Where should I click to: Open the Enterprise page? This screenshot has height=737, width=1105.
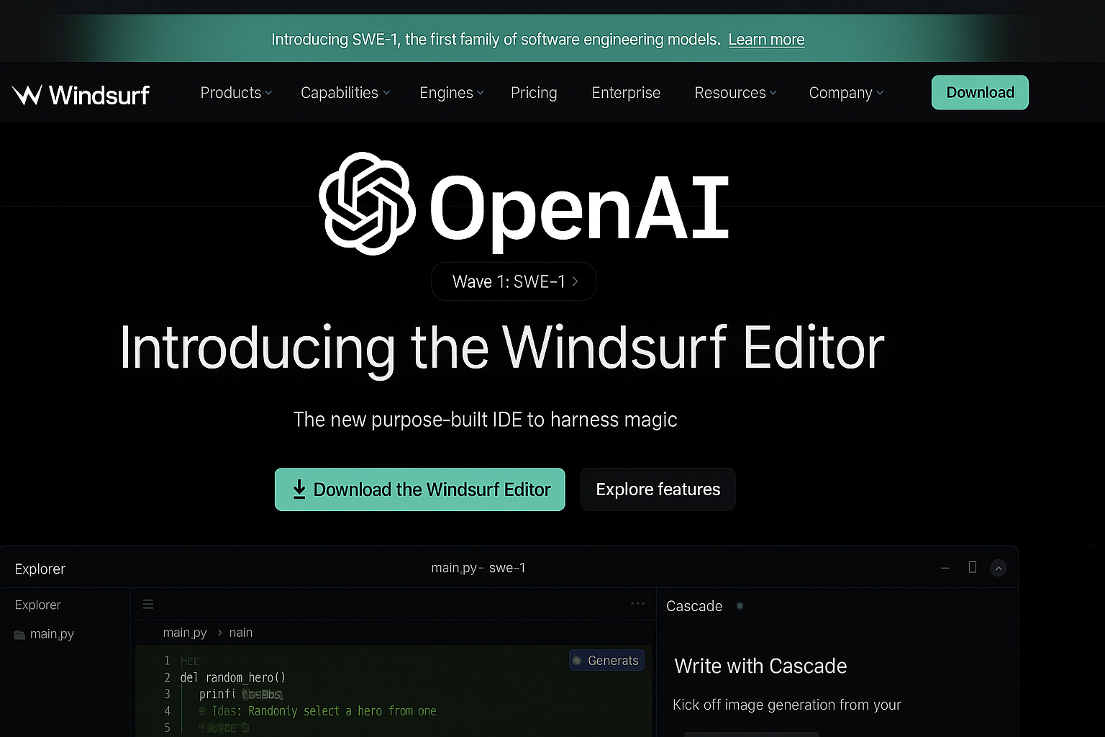pos(626,93)
